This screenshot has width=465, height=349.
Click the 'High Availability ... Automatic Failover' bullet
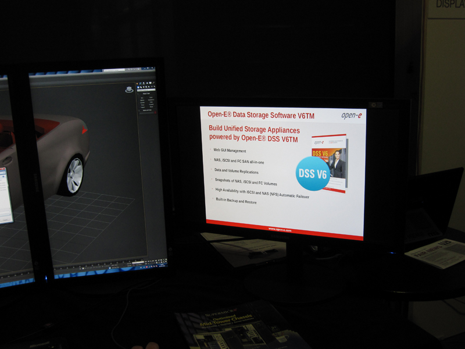[262, 193]
